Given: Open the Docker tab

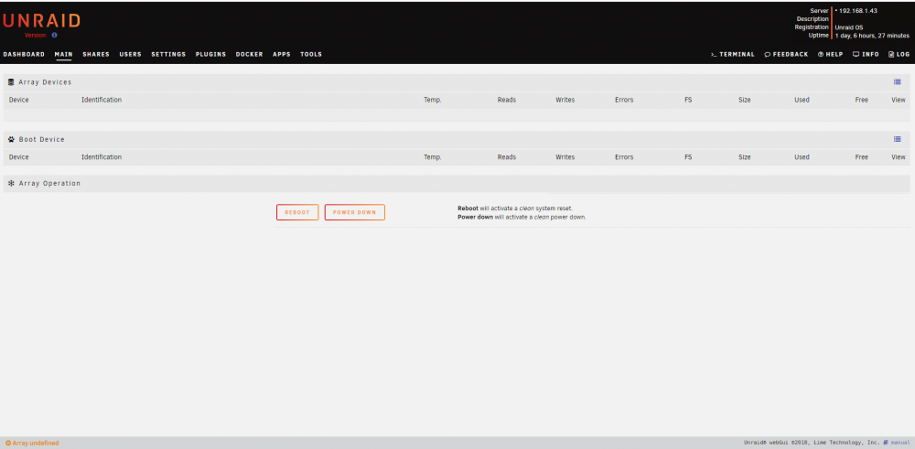Looking at the screenshot, I should [x=249, y=54].
